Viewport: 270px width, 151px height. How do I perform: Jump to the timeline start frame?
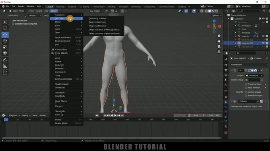click(x=105, y=115)
